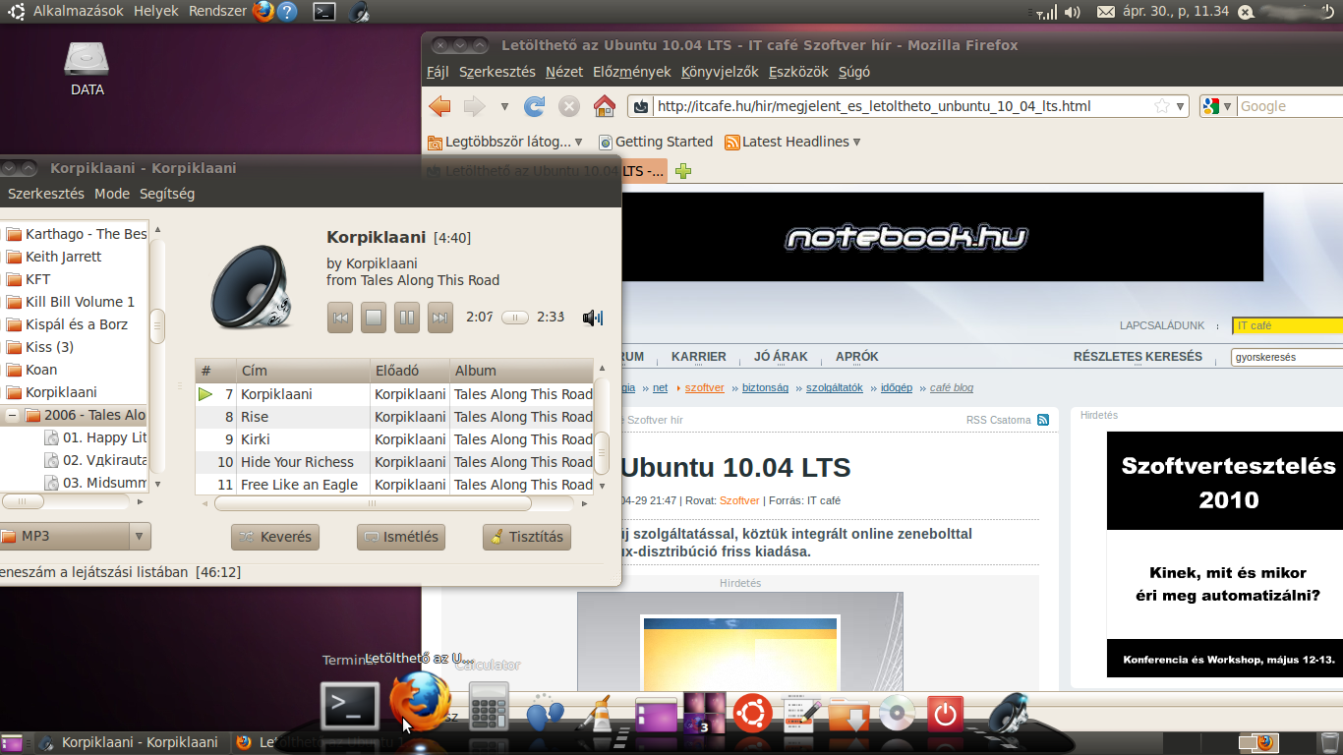Open Getting Started bookmark
This screenshot has height=755, width=1343.
tap(655, 142)
